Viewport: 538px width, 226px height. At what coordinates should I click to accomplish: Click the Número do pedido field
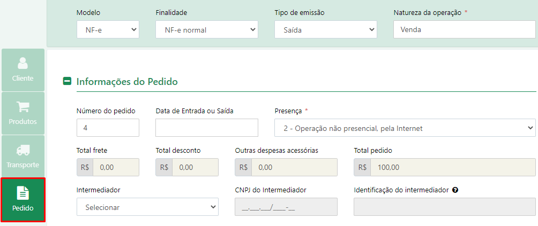coord(108,128)
